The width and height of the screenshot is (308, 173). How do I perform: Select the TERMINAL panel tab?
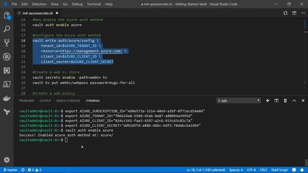[x=93, y=100]
